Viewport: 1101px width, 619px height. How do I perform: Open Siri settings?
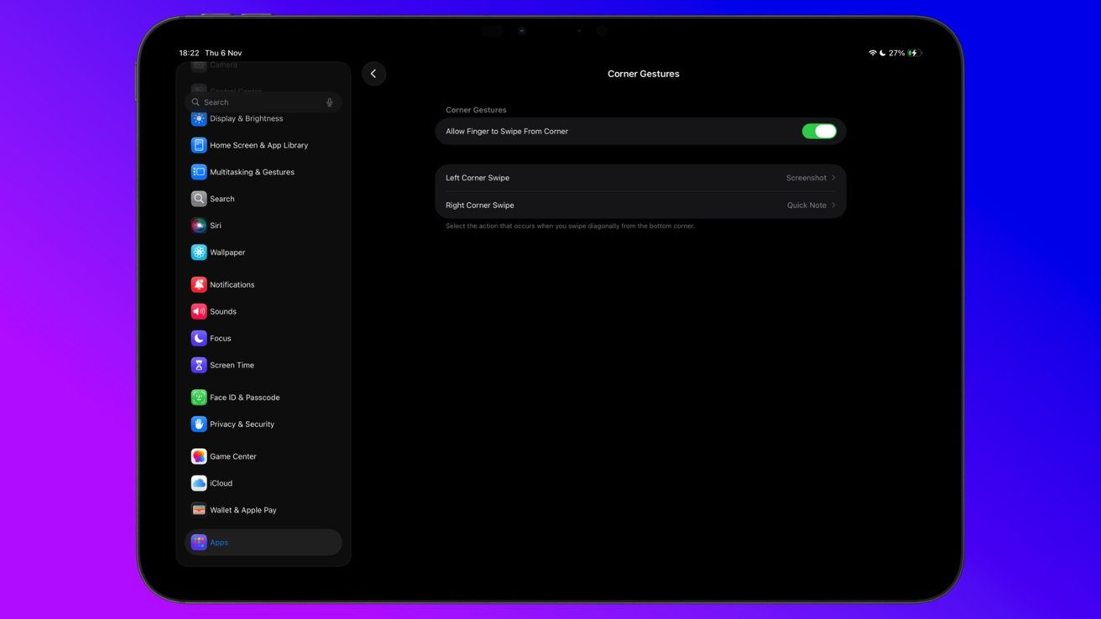pos(215,225)
